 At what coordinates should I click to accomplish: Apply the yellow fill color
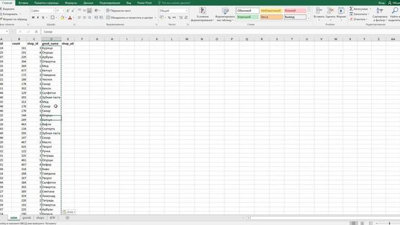point(62,17)
